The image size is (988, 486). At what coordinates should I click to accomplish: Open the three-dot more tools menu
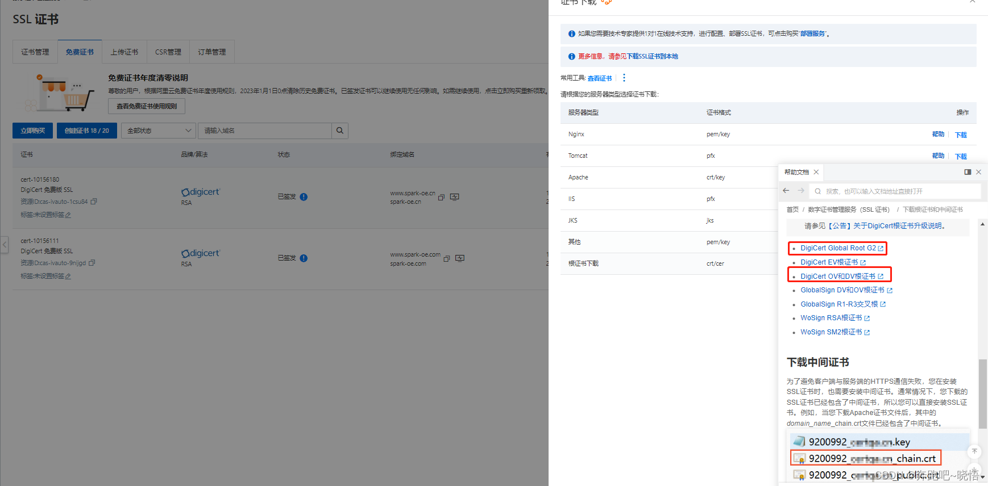click(624, 78)
